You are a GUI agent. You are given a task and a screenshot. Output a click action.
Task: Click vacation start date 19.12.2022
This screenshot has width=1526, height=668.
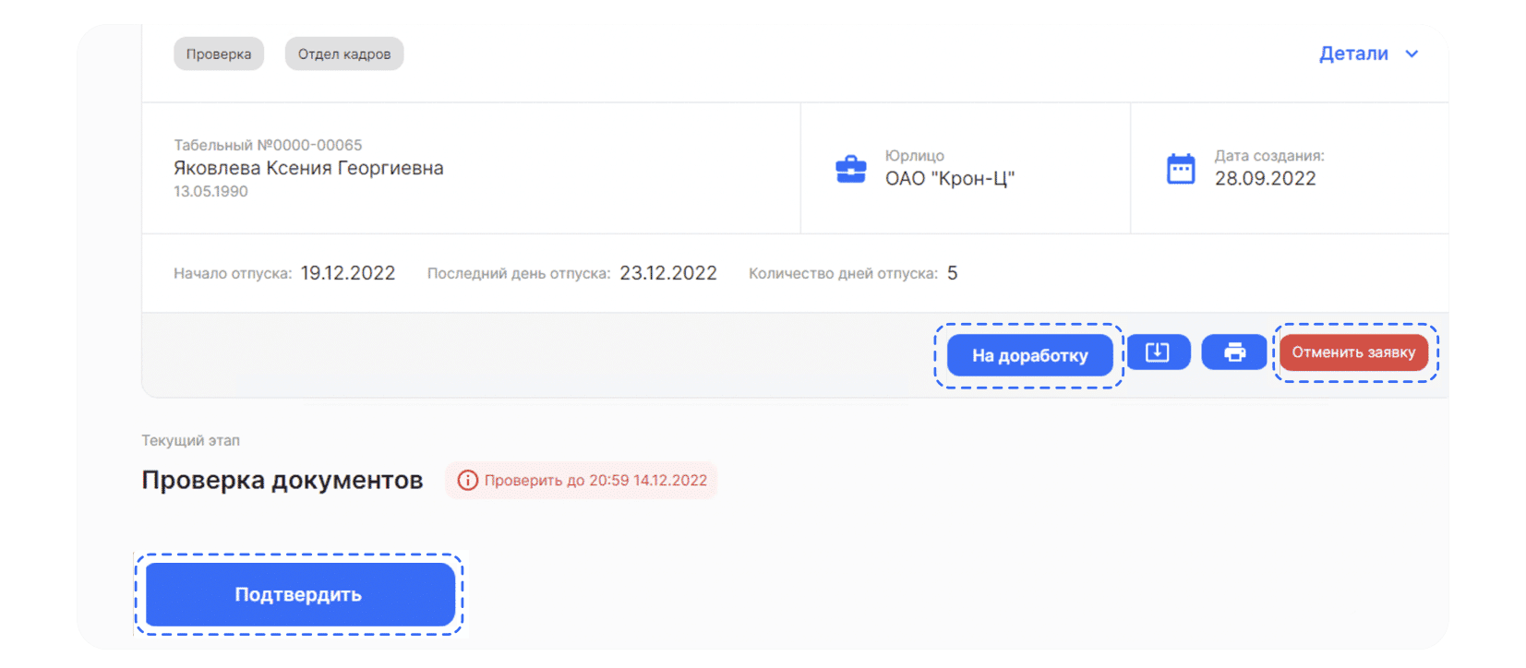[348, 273]
